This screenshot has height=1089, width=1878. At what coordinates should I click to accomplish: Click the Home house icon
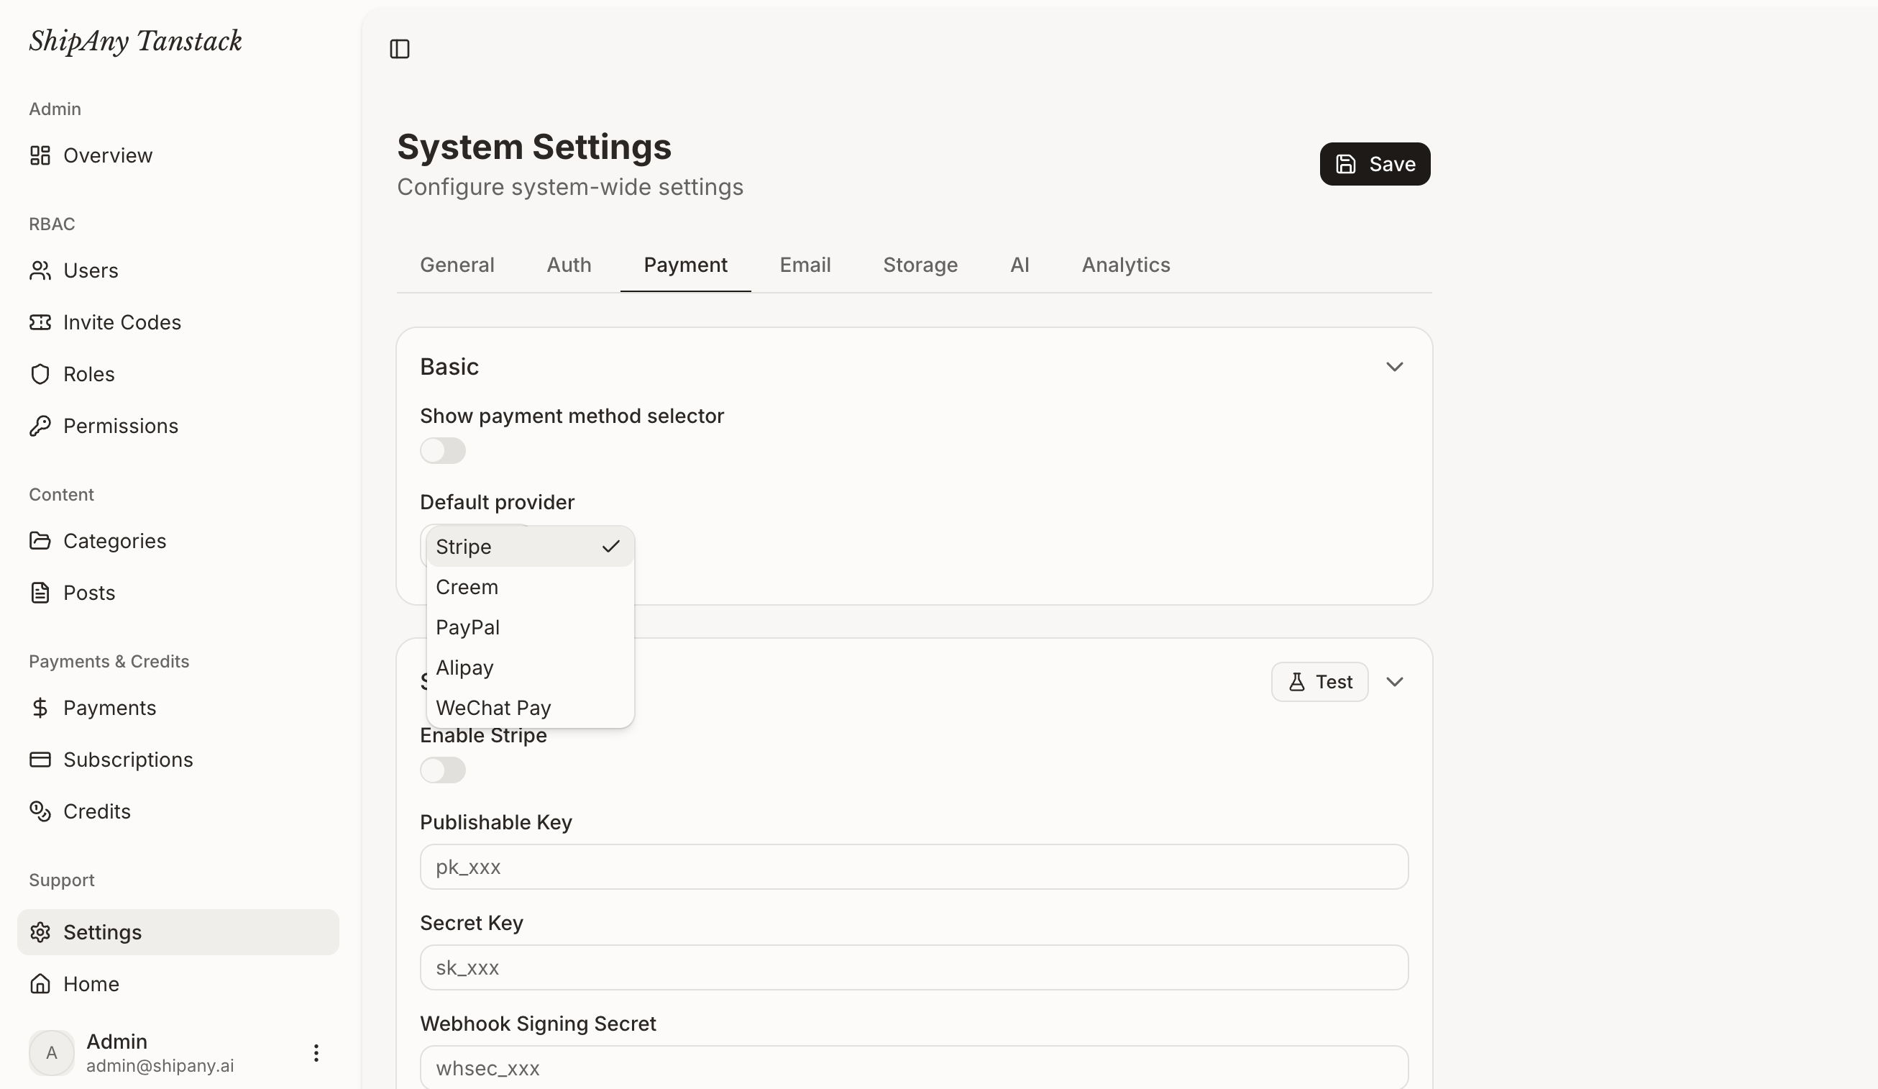click(40, 983)
